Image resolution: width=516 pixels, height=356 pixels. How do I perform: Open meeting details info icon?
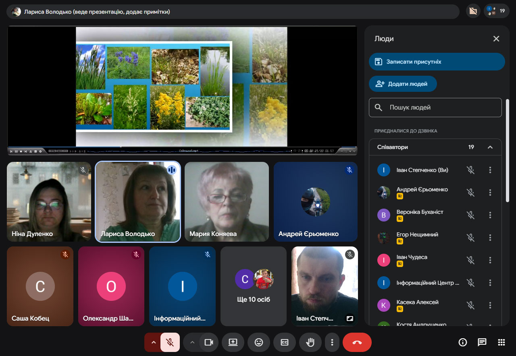(x=463, y=342)
